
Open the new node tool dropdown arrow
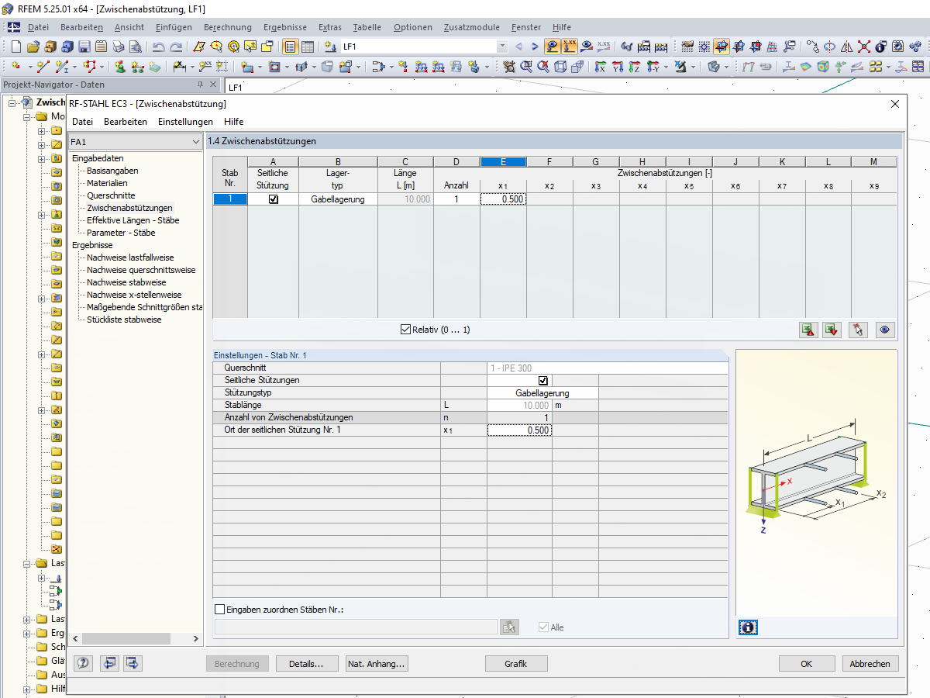(30, 67)
